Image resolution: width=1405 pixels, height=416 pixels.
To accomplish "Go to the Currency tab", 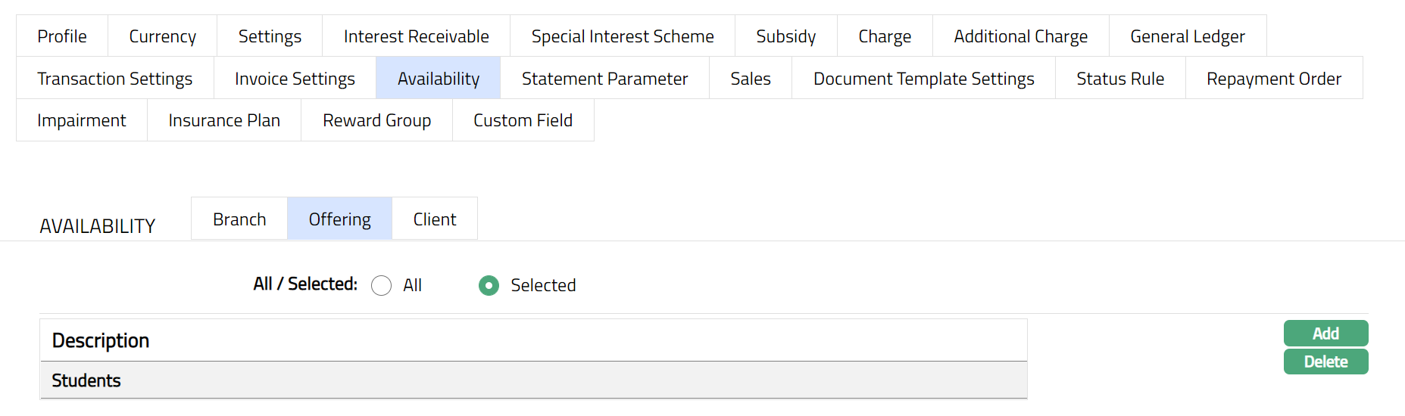I will (x=163, y=36).
